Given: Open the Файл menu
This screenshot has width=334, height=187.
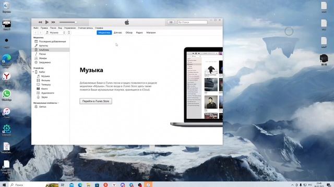Looking at the screenshot, I should pyautogui.click(x=36, y=28).
